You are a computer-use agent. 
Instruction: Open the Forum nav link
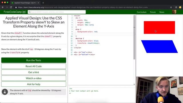(x=153, y=12)
